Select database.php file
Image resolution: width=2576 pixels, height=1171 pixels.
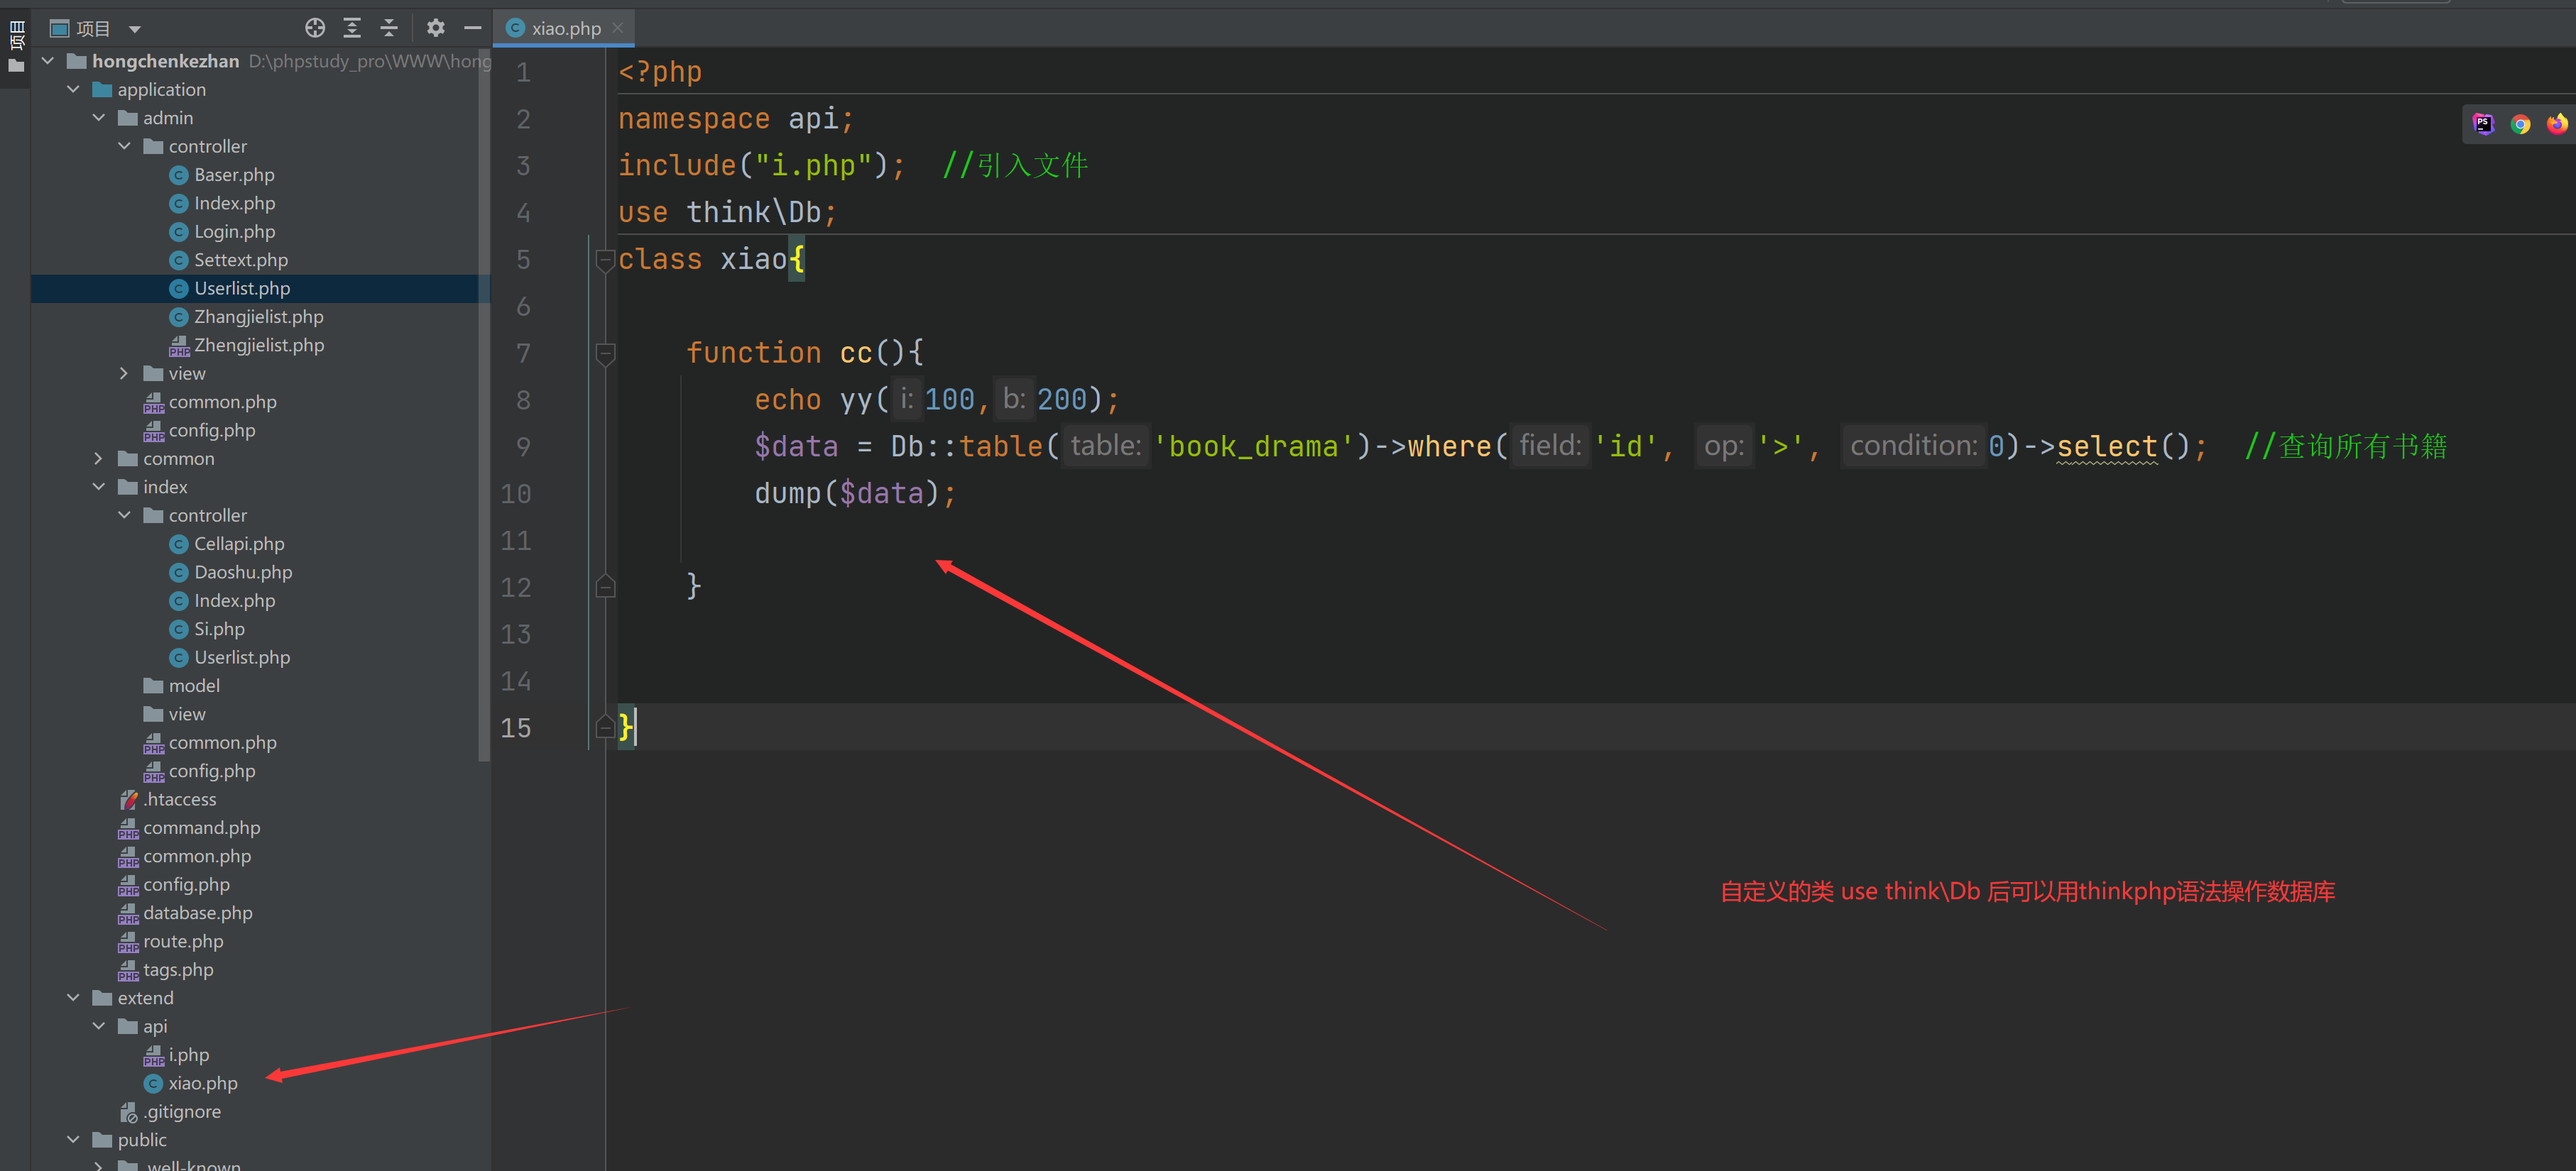pos(198,913)
